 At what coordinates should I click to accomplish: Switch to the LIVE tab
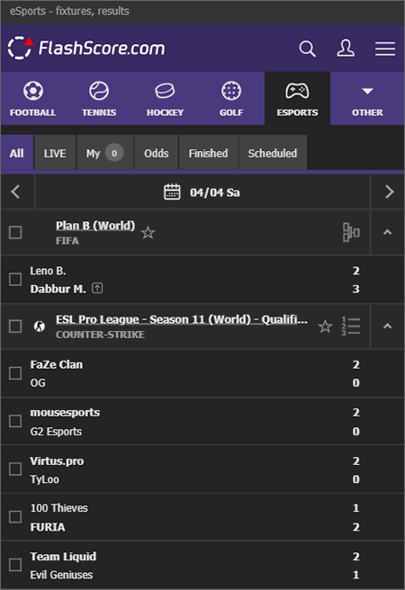[55, 153]
